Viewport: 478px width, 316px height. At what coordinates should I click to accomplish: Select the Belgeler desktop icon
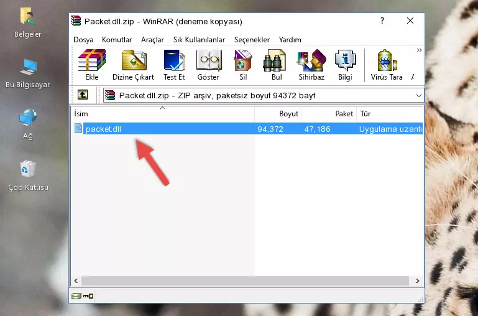pos(28,22)
